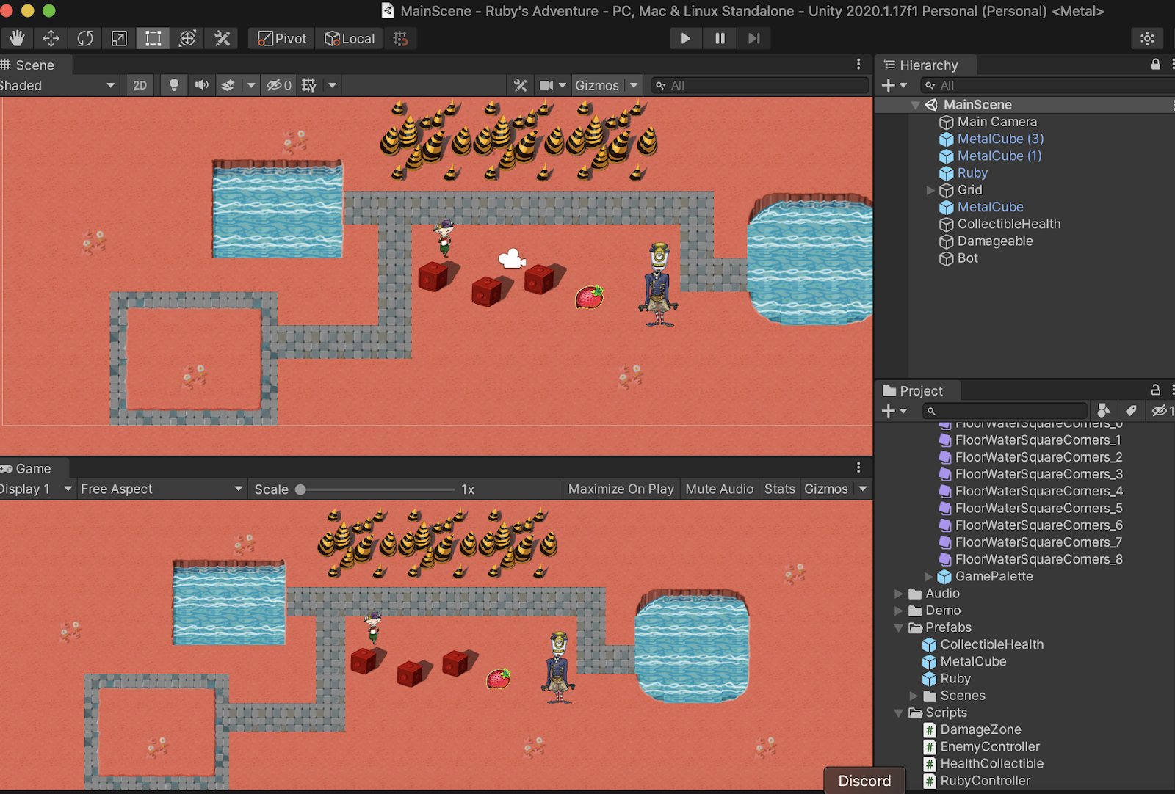Select Ruby object in Hierarchy
This screenshot has height=794, width=1175.
(972, 173)
